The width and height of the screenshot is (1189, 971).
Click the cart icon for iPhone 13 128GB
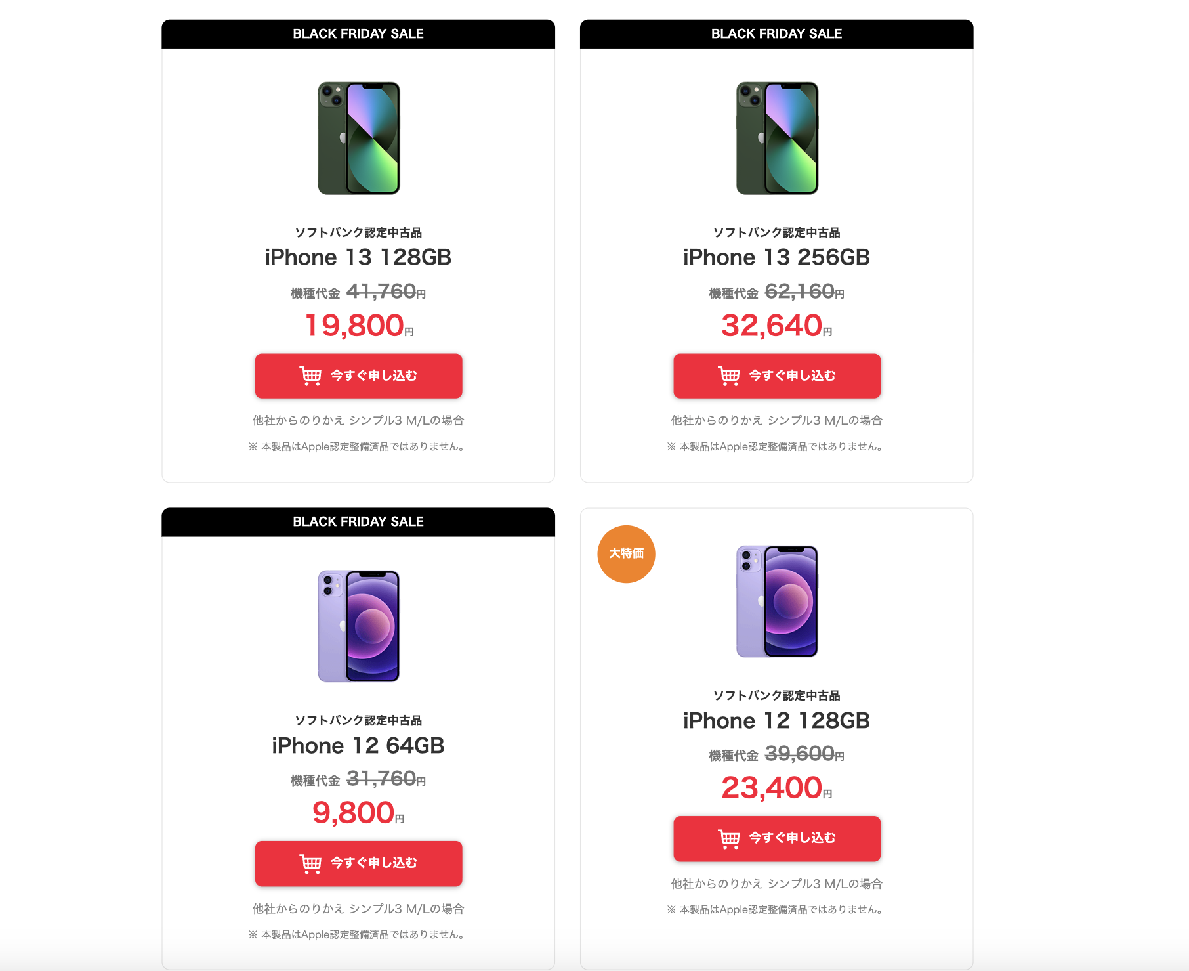point(310,376)
